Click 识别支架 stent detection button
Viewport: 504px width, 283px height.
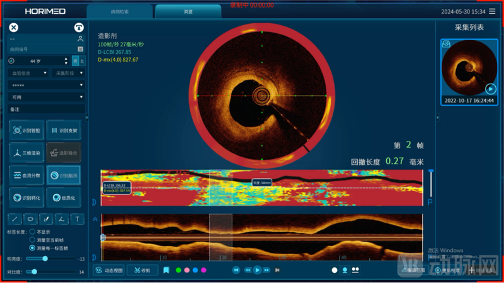[64, 130]
